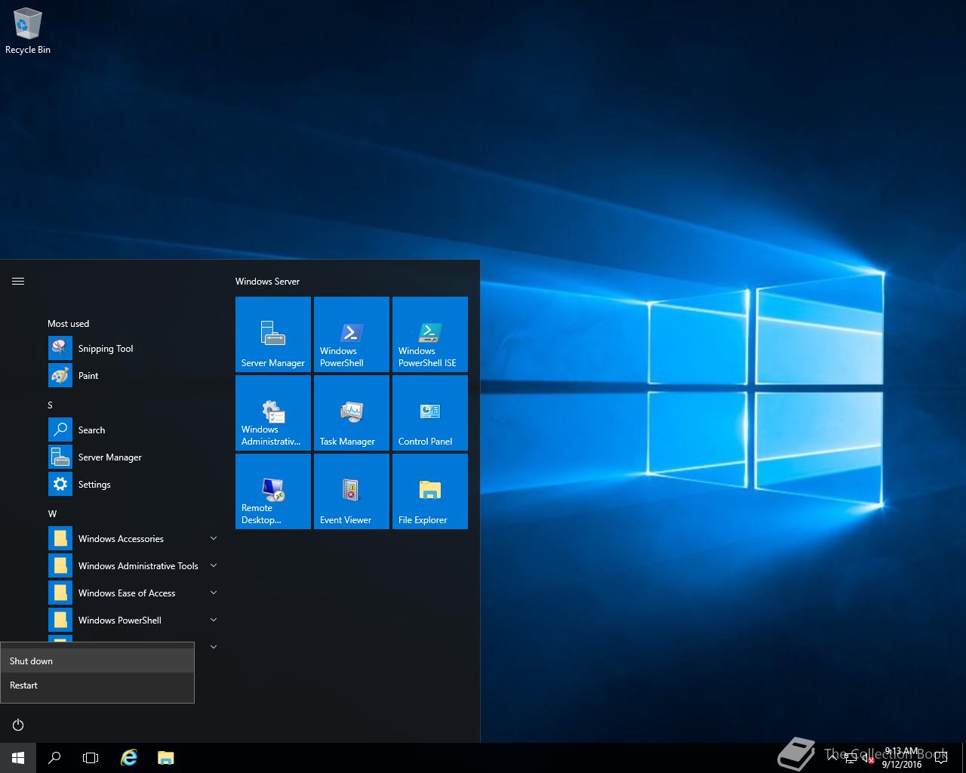This screenshot has width=966, height=773.
Task: Open the Event Viewer tile
Action: (x=352, y=491)
